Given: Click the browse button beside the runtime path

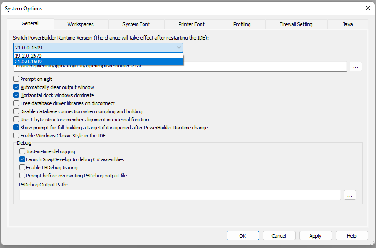Looking at the screenshot, I should (355, 66).
